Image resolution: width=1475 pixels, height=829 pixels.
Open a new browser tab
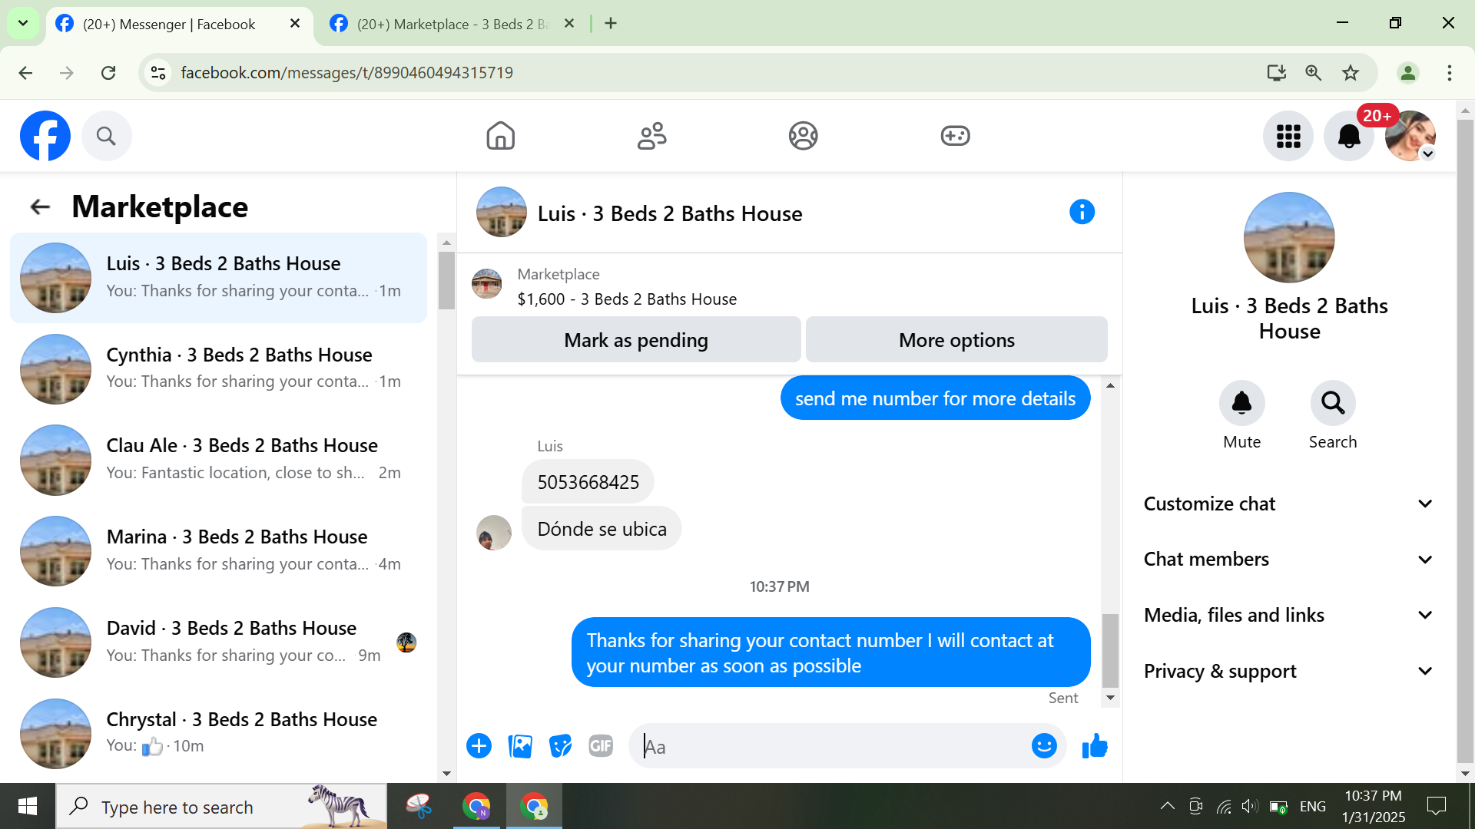point(611,24)
